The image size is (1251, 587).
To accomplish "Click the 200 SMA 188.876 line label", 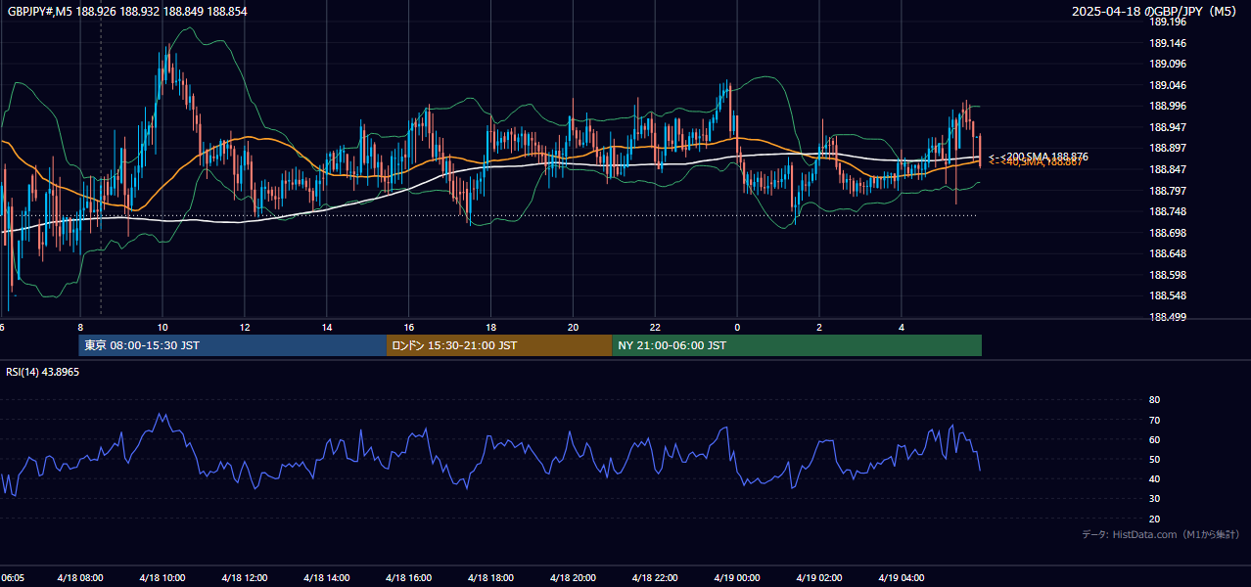I will (x=1045, y=157).
